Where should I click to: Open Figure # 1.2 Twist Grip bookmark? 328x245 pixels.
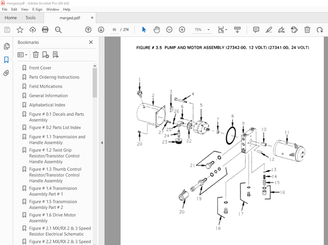coord(54,156)
